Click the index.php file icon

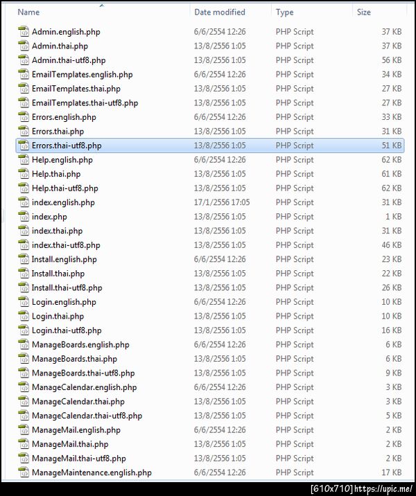click(24, 217)
